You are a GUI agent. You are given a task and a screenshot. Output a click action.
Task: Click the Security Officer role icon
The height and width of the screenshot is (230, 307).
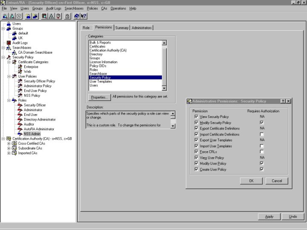click(20, 105)
